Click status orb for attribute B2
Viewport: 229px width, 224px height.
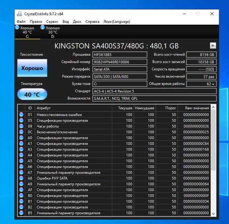tap(21, 207)
